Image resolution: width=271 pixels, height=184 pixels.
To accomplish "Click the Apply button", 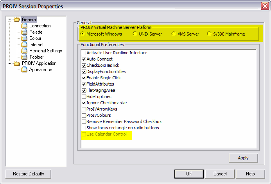I will 243,158.
